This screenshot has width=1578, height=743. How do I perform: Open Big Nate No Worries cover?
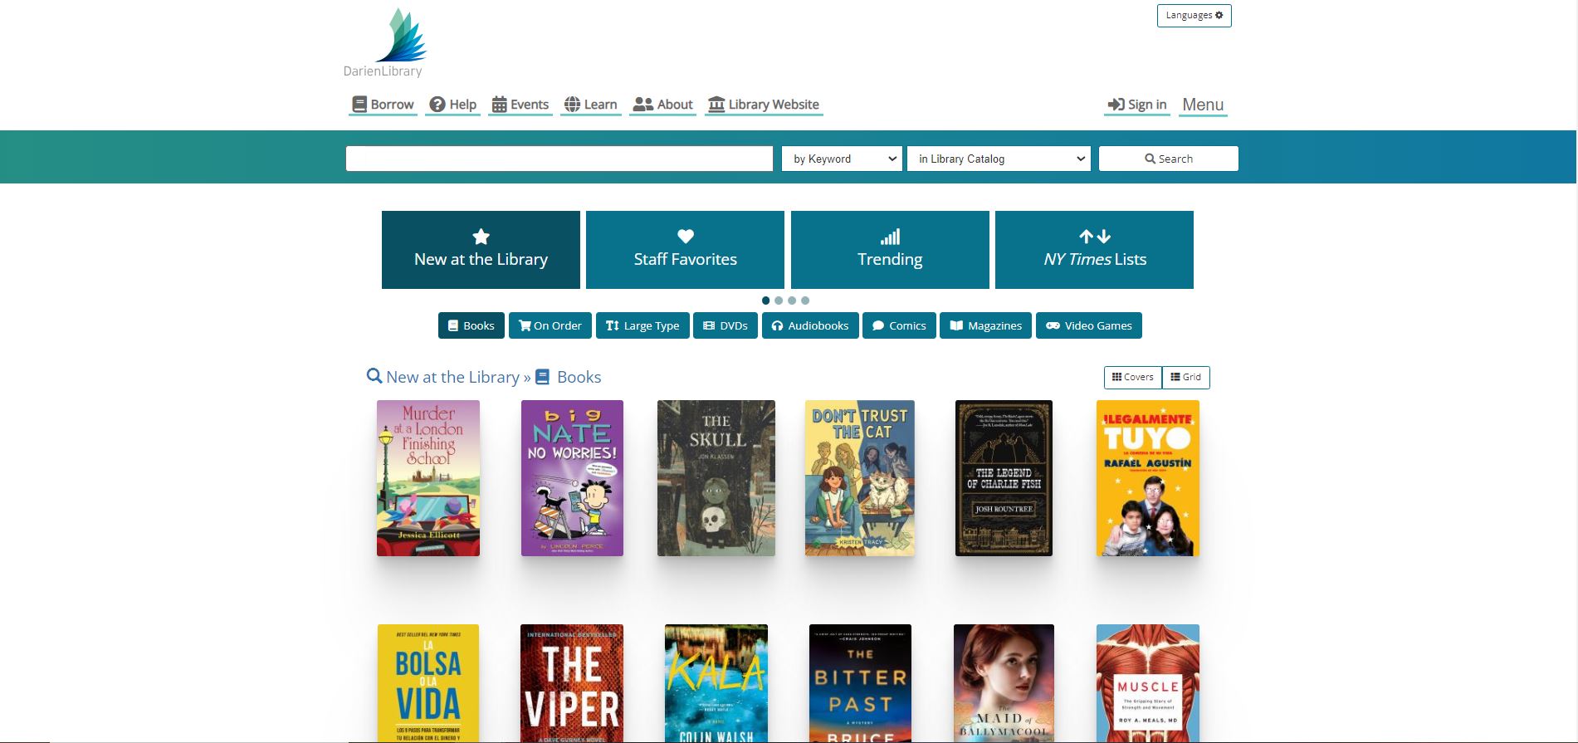coord(572,478)
